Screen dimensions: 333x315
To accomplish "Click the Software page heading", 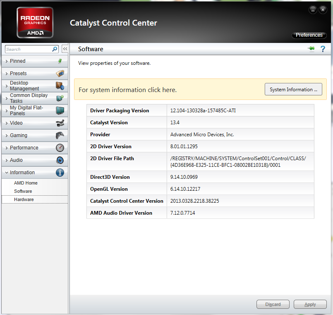I will (x=91, y=49).
